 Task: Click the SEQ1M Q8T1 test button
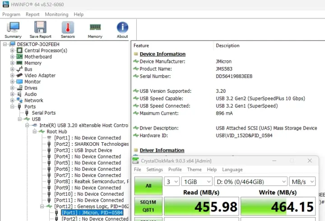tap(149, 206)
